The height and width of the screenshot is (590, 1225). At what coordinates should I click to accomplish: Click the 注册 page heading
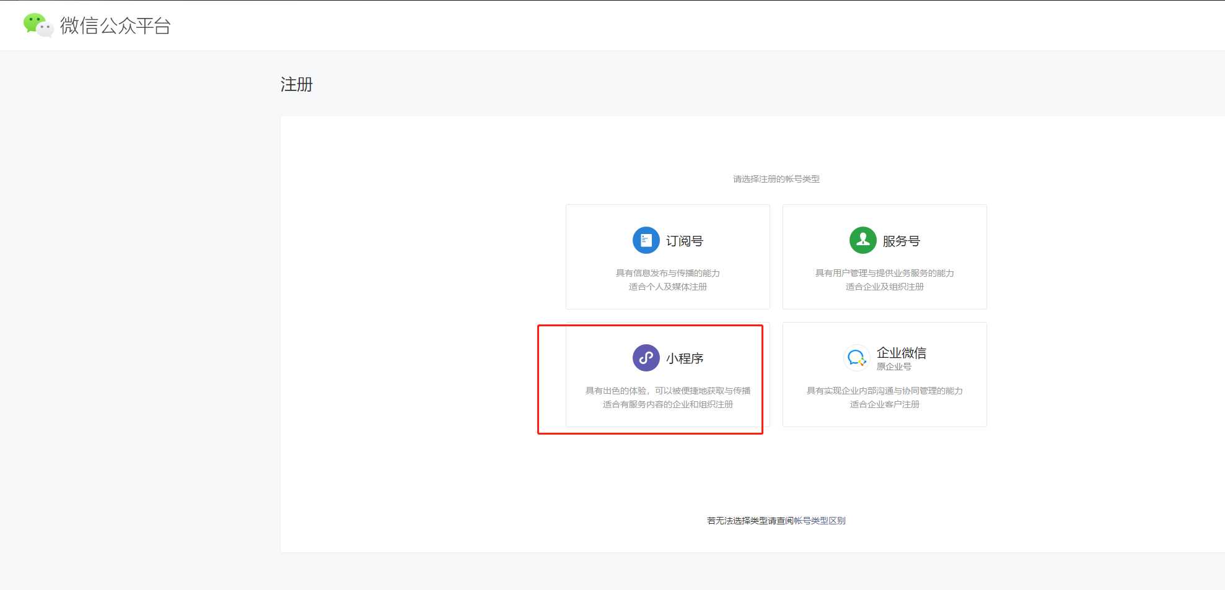pyautogui.click(x=297, y=84)
